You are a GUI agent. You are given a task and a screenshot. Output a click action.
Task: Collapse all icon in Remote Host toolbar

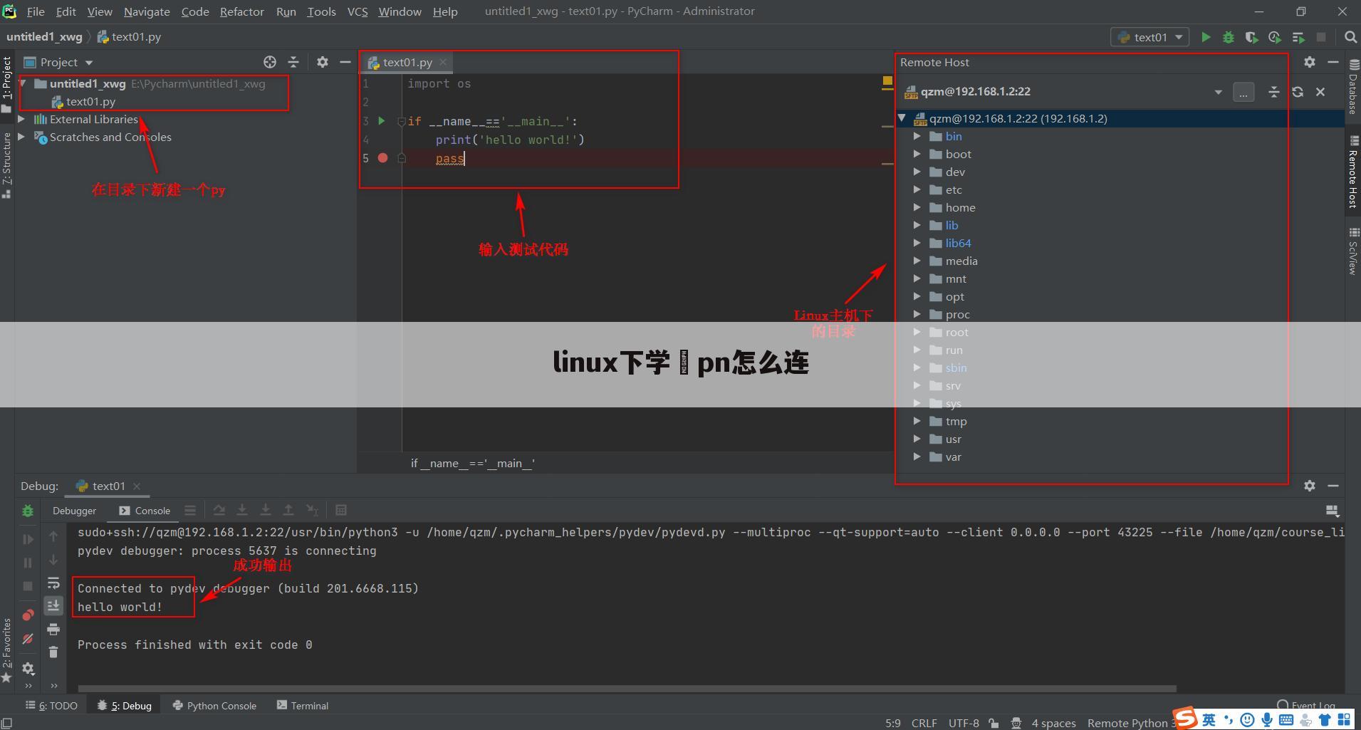click(x=1274, y=92)
